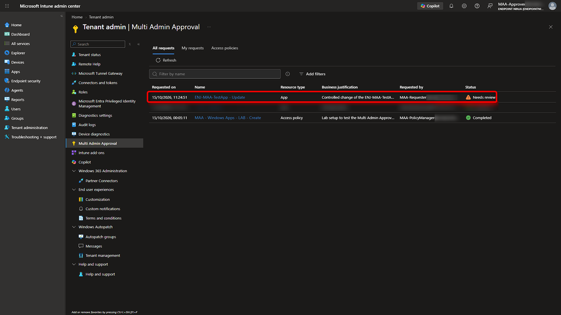The height and width of the screenshot is (315, 561).
Task: Open the help question mark icon
Action: [x=477, y=6]
